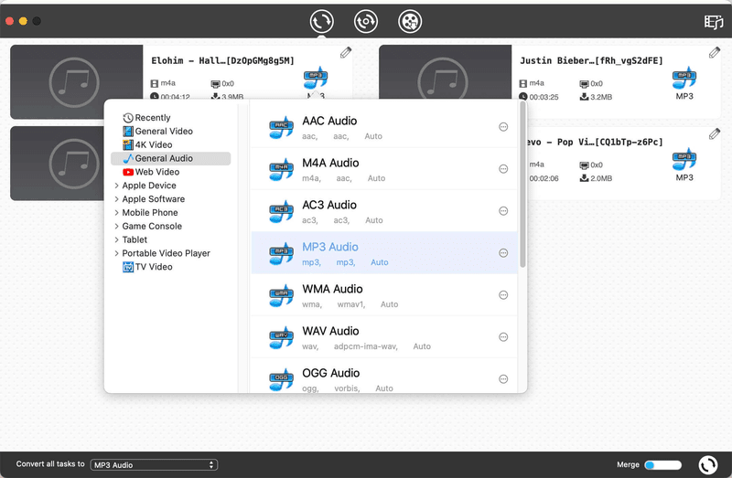Open settings for WAV Audio preset
The image size is (732, 478).
point(503,336)
